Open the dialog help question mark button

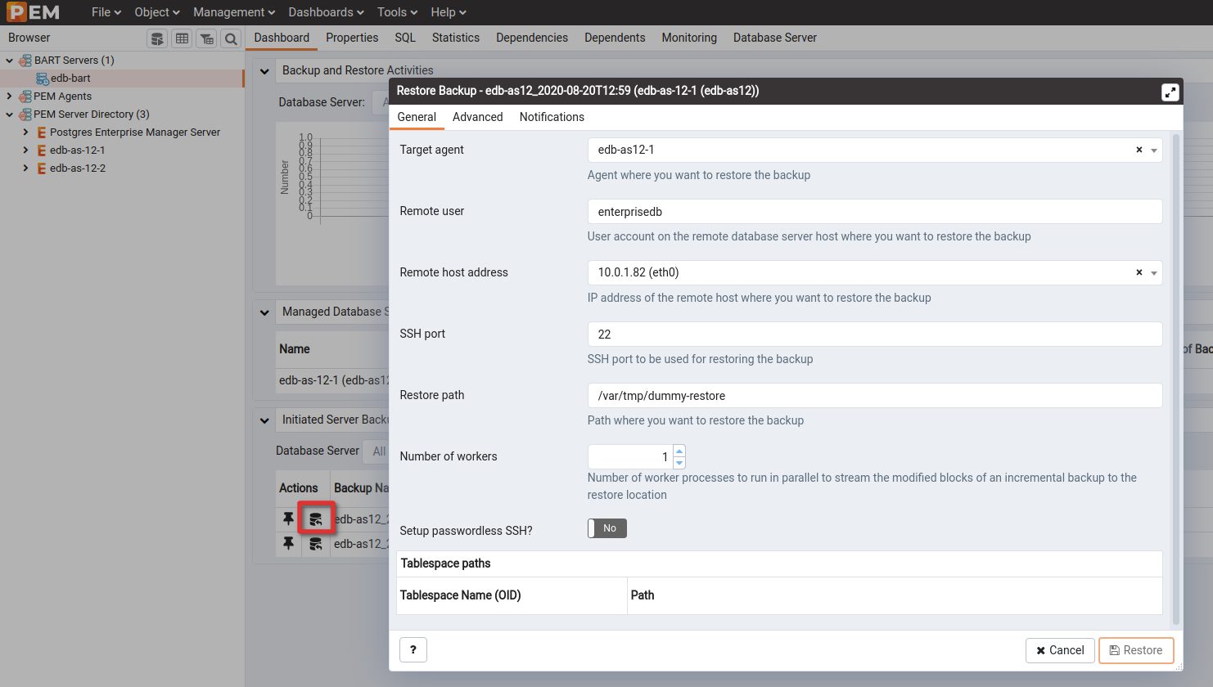tap(413, 649)
